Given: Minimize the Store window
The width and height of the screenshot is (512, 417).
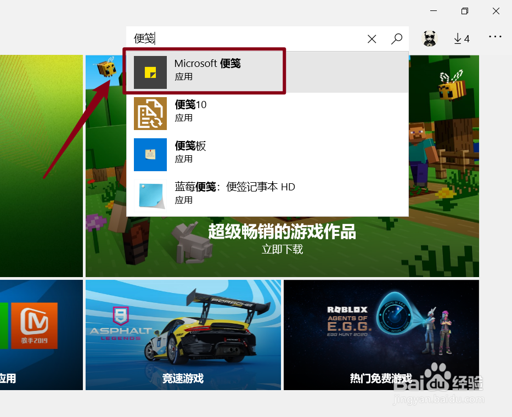Looking at the screenshot, I should [434, 11].
